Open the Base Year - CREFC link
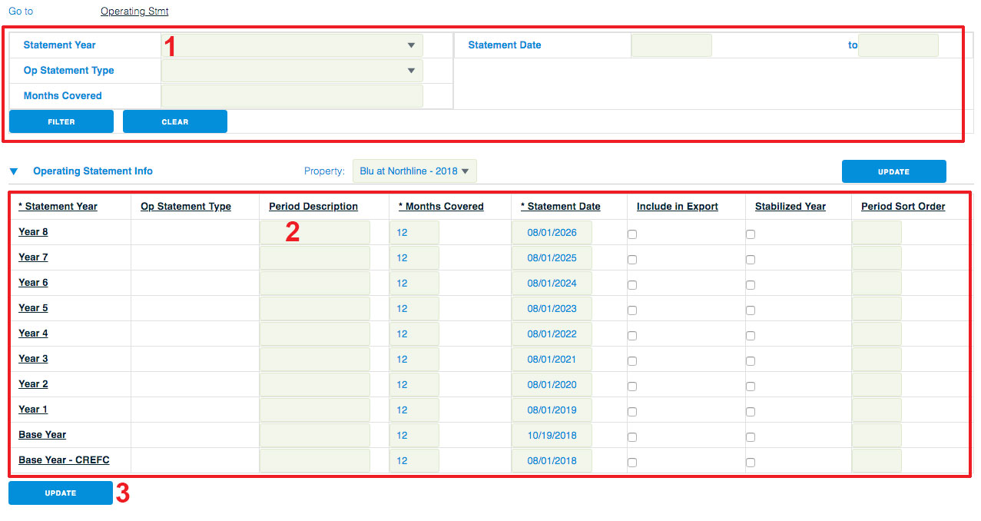 click(x=65, y=460)
